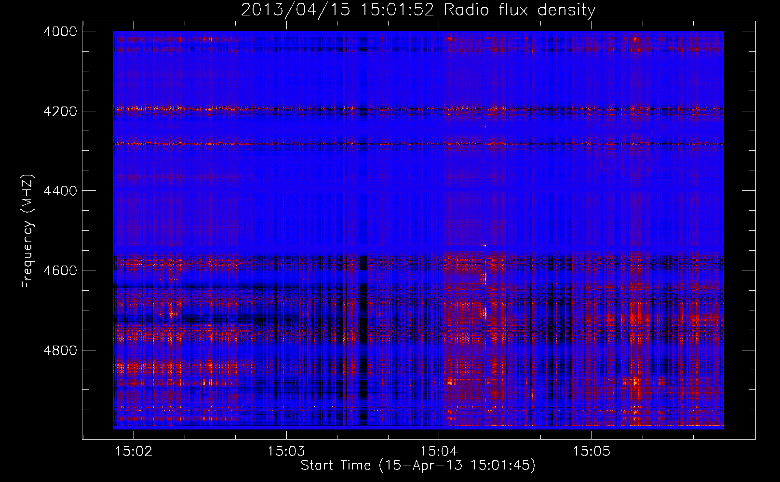Click the 15:05 time tick label

591,451
